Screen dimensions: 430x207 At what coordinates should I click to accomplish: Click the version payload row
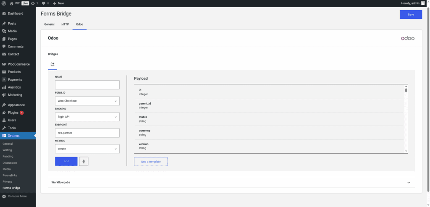pos(269,146)
